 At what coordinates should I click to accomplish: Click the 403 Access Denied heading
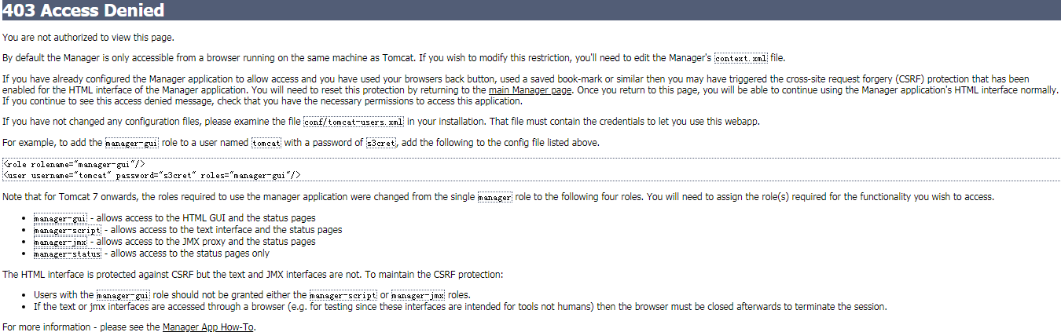[x=83, y=10]
